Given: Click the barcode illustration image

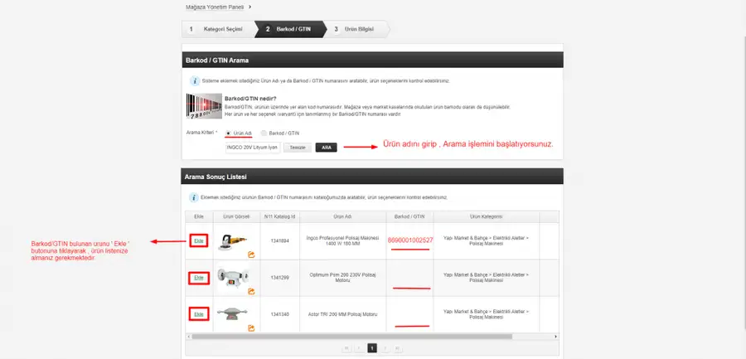Looking at the screenshot, I should point(204,106).
